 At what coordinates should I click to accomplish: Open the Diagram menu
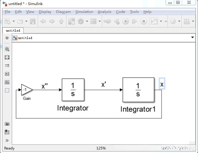[63, 12]
